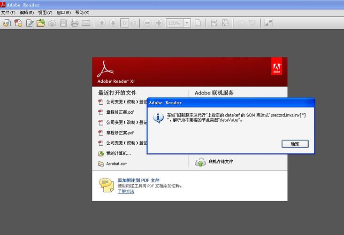Click the zoom in plus icon
The height and width of the screenshot is (235, 344).
[159, 23]
